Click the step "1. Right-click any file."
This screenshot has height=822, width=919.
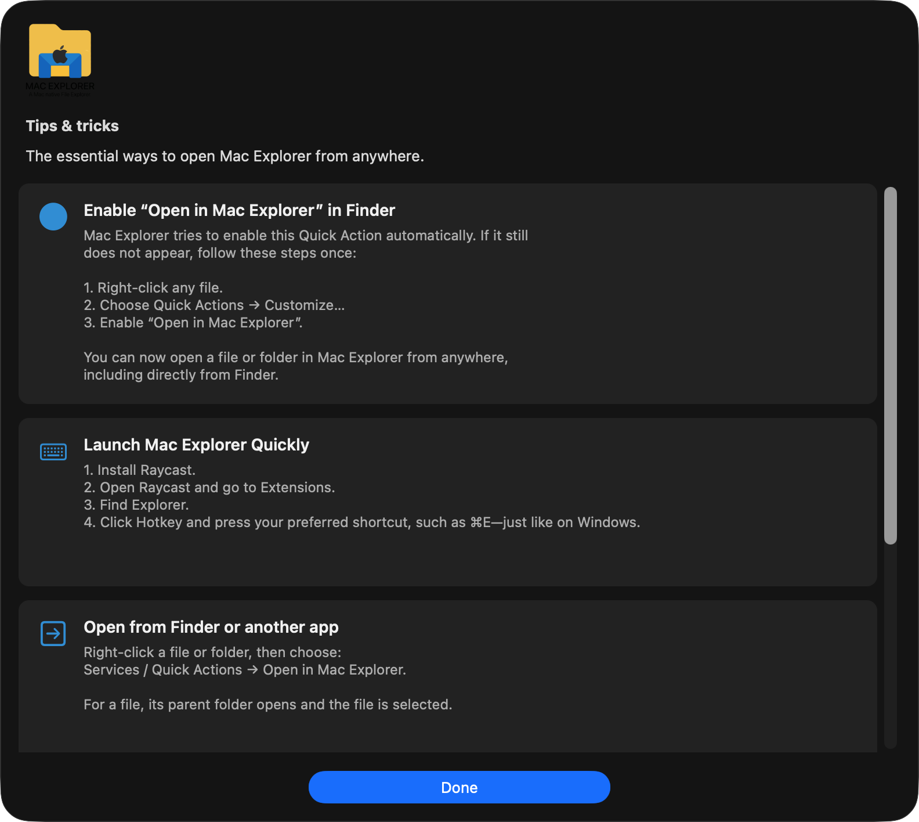(x=153, y=288)
